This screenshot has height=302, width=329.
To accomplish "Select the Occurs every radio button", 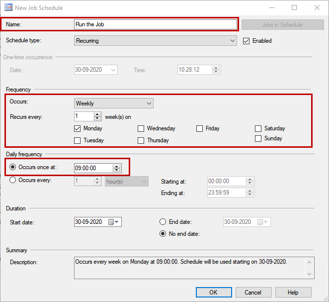I will [x=13, y=180].
